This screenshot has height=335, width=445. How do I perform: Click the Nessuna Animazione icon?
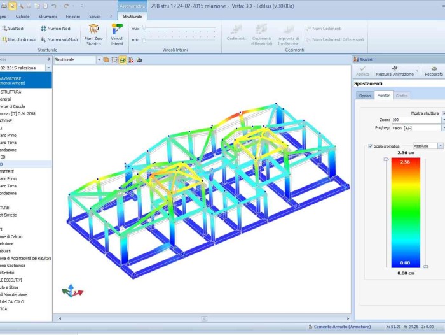point(394,68)
